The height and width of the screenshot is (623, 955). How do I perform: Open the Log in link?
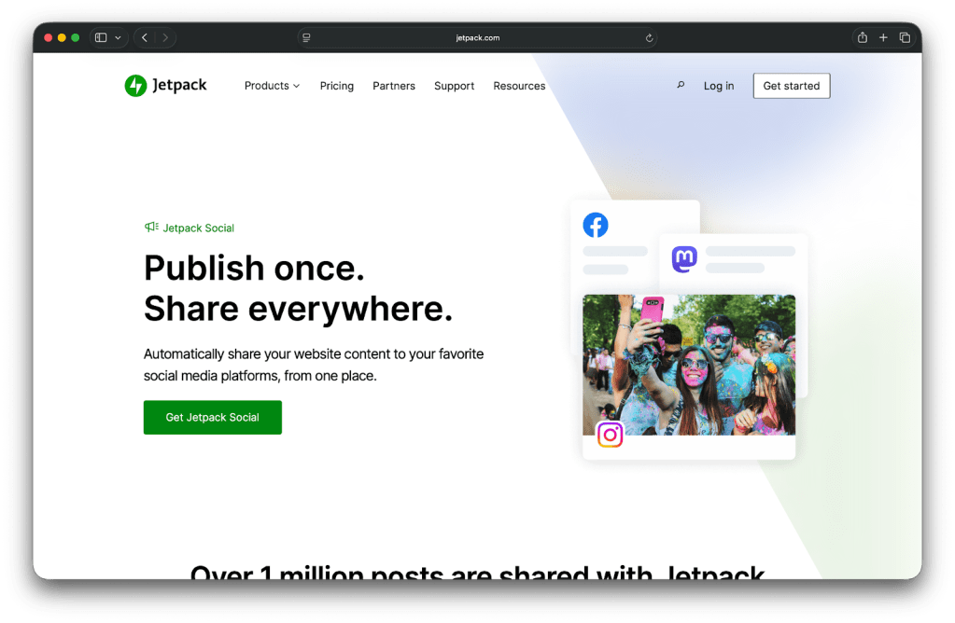718,86
